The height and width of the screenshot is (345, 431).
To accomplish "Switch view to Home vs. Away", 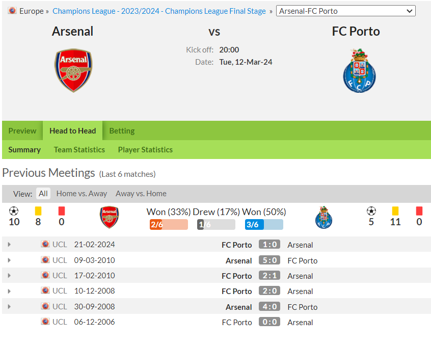I will coord(82,194).
